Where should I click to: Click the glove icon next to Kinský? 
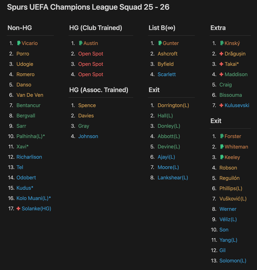[x=222, y=43]
